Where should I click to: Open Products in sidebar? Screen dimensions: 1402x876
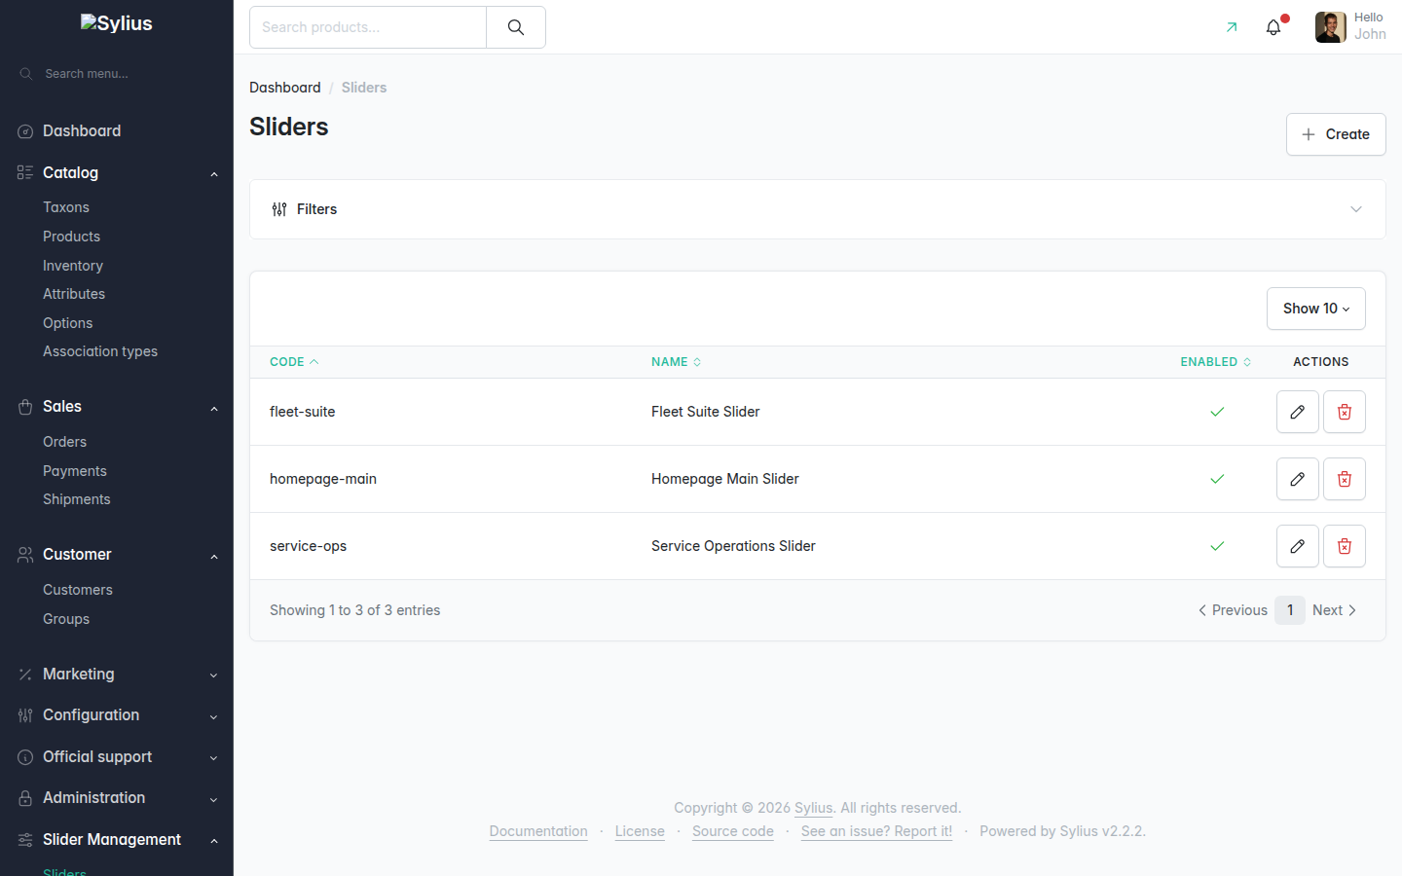coord(71,237)
